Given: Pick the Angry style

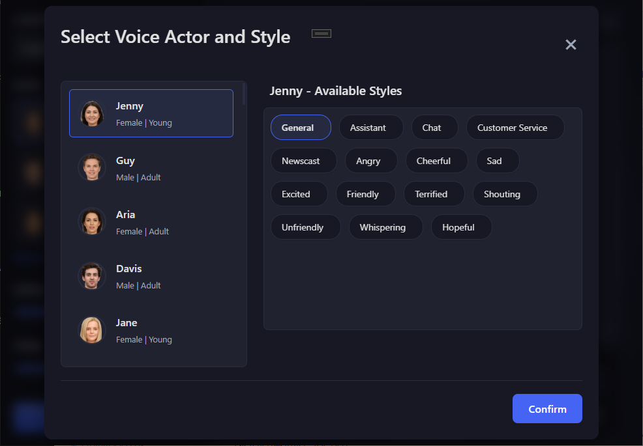Looking at the screenshot, I should pyautogui.click(x=371, y=161).
